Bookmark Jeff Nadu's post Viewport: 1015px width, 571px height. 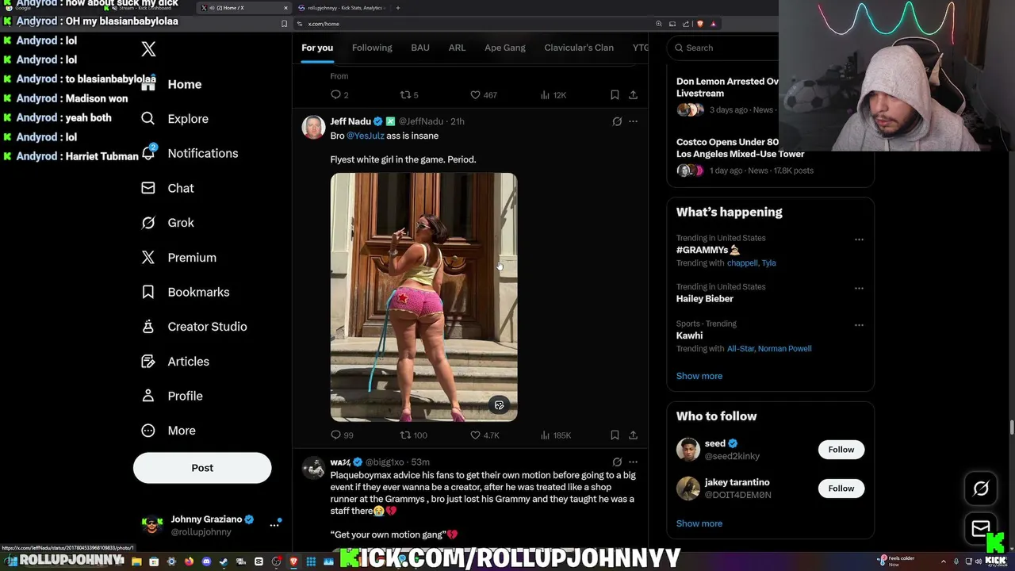coord(615,435)
